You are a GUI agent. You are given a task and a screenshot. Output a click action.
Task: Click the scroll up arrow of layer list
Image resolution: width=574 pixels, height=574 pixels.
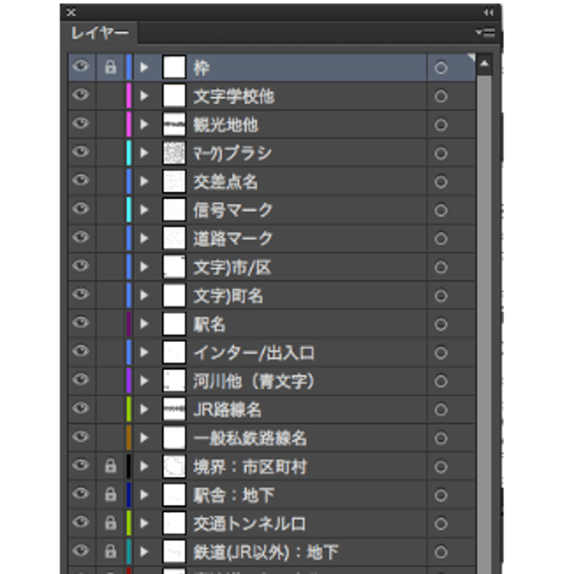(x=484, y=64)
